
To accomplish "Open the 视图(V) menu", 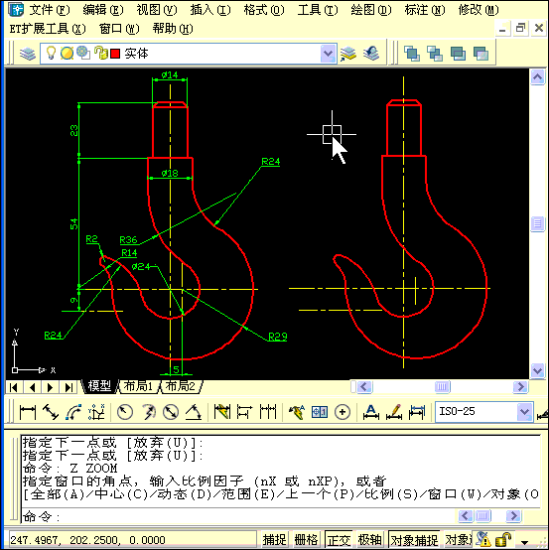I will coord(157,10).
